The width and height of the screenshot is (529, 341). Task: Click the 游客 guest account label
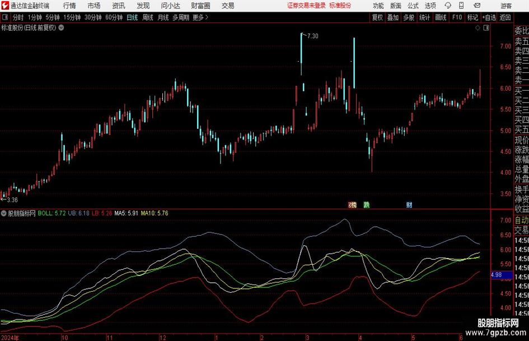tap(506, 6)
